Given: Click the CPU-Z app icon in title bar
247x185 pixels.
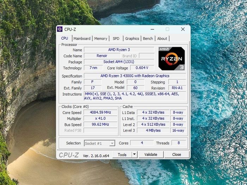Looking at the screenshot, I should pyautogui.click(x=60, y=29).
